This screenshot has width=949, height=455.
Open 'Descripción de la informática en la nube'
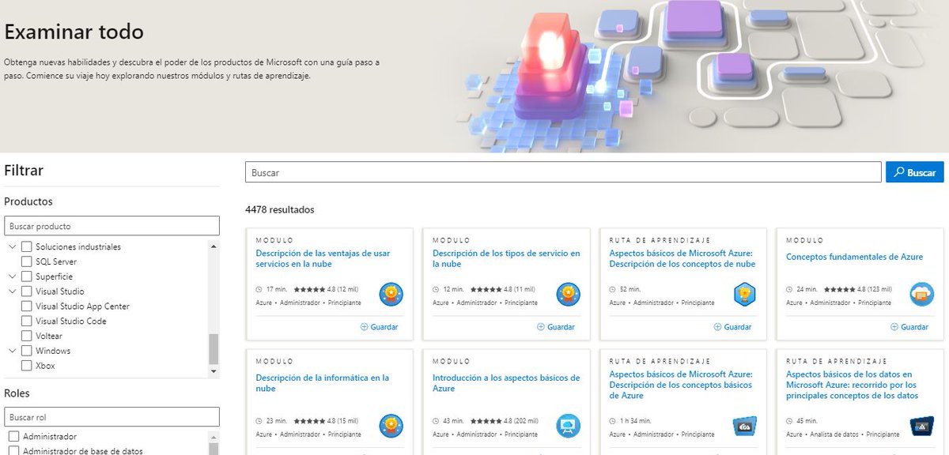click(323, 383)
